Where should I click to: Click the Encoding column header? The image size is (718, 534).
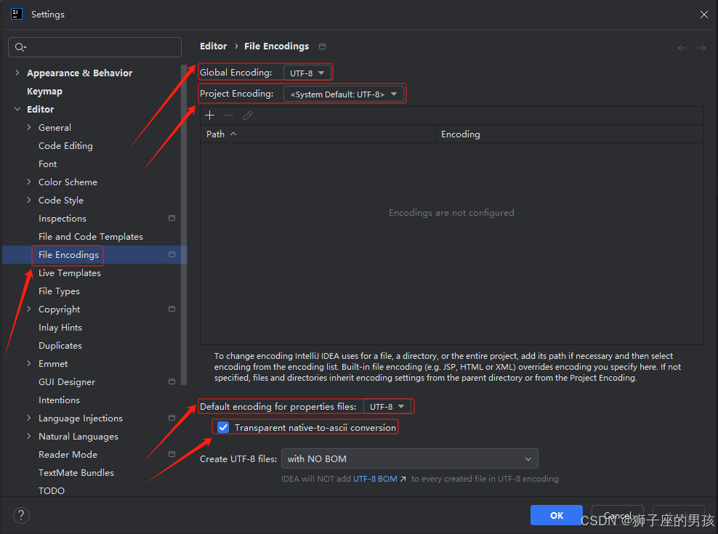click(x=570, y=134)
